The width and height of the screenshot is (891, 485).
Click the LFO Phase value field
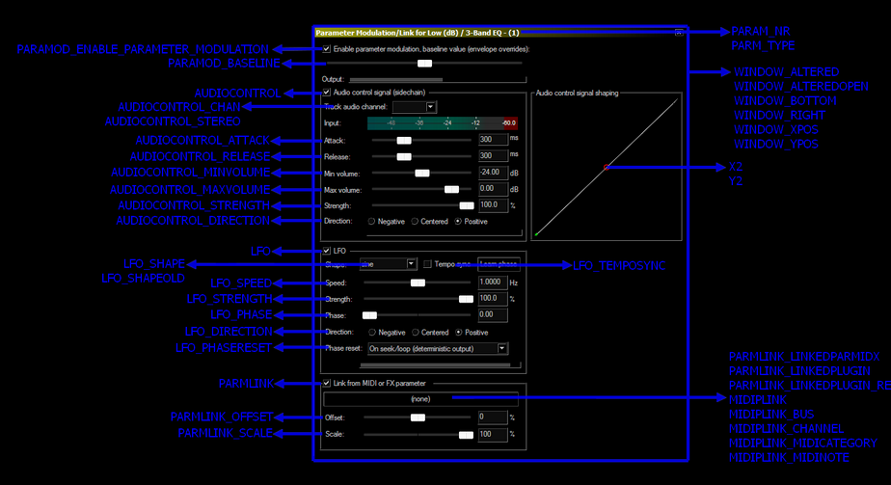[493, 314]
